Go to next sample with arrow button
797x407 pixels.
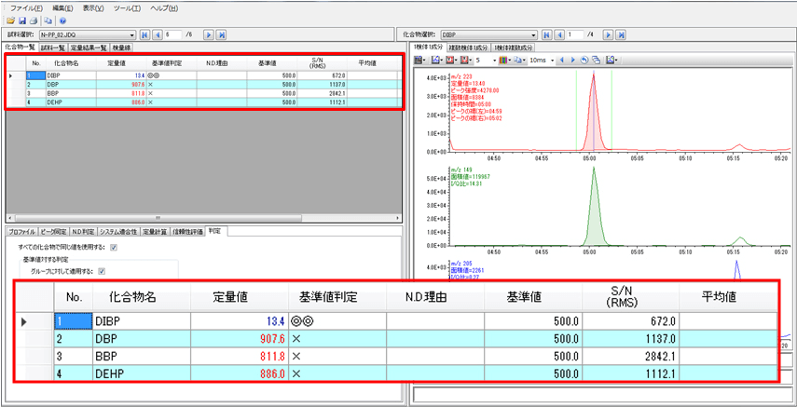click(209, 34)
